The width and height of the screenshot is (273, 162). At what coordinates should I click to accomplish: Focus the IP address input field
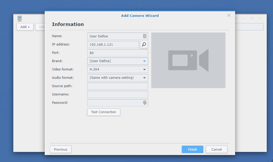[113, 45]
